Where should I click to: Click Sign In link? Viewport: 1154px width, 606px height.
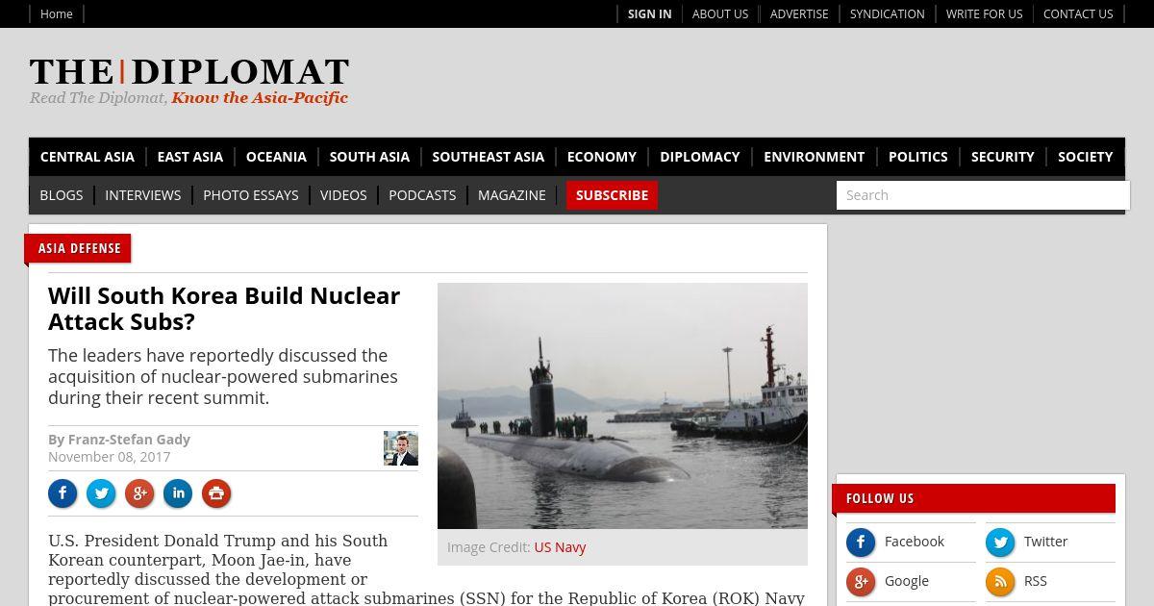649,13
